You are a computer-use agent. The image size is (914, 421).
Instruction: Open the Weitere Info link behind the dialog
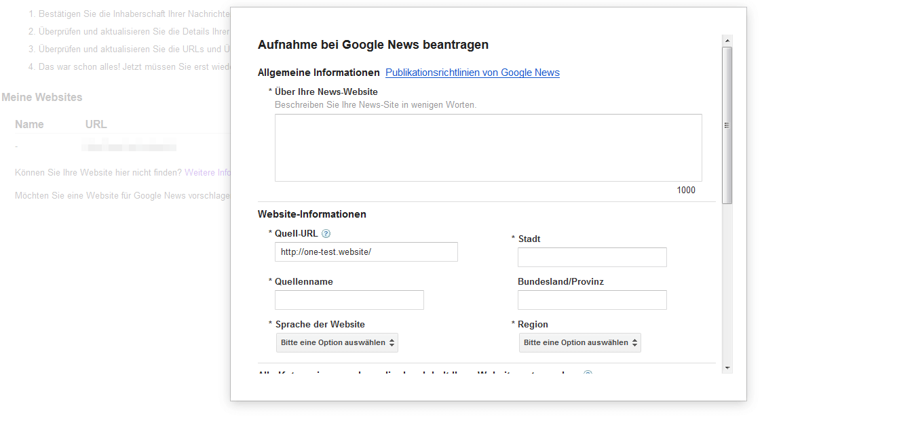click(208, 173)
